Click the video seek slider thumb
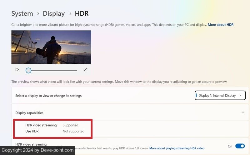Viewport: 250px width, 155px height. pyautogui.click(x=28, y=70)
